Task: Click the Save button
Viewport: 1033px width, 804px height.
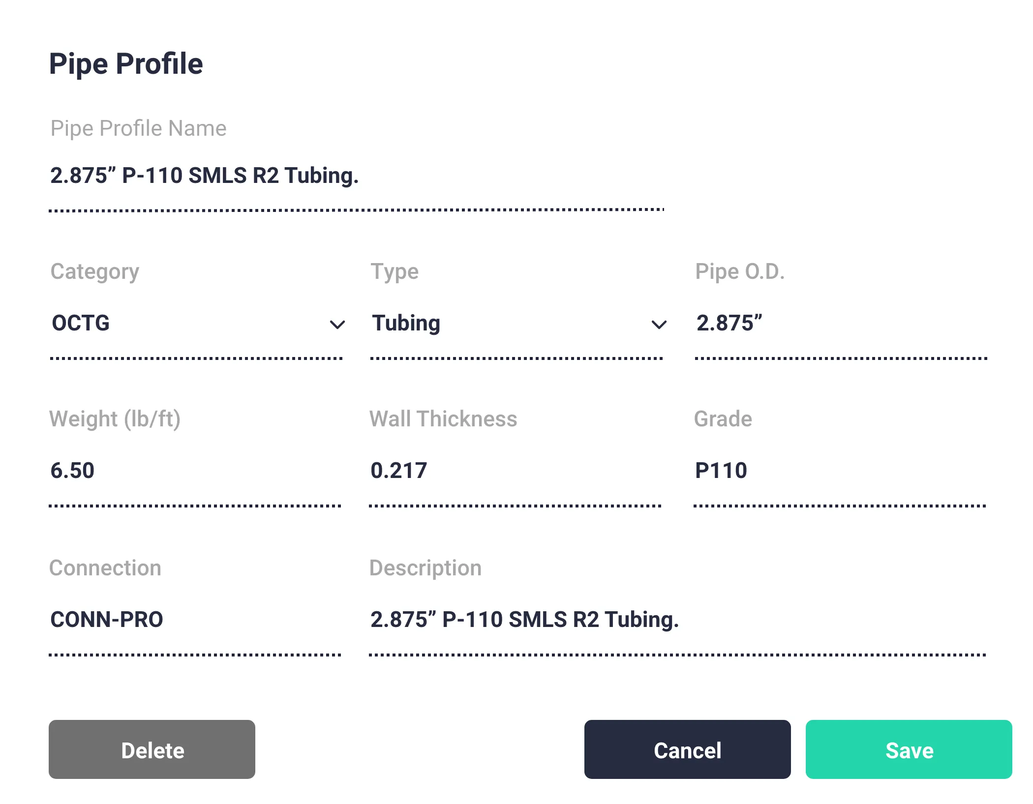Action: [909, 749]
